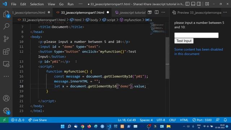
Task: Expand script breadcrumb item
Action: click(109, 20)
